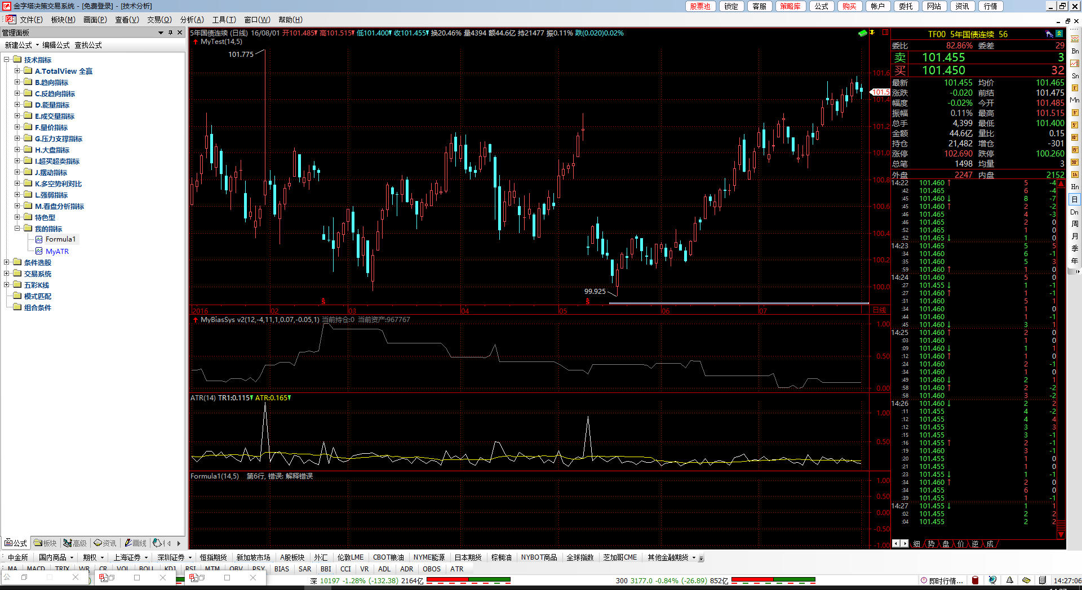Switch to the 板块 bottom panel tab
The image size is (1082, 590).
coord(46,543)
